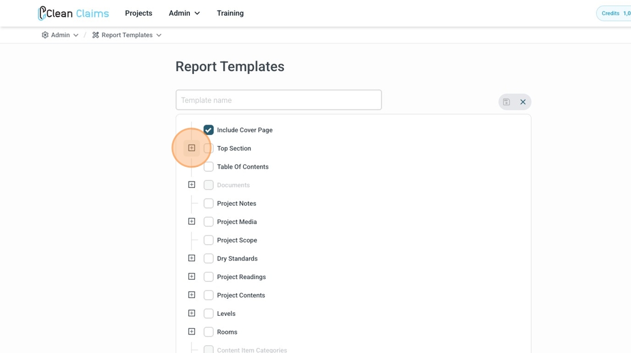Image resolution: width=631 pixels, height=353 pixels.
Task: Expand the Levels plus icon
Action: click(x=192, y=314)
